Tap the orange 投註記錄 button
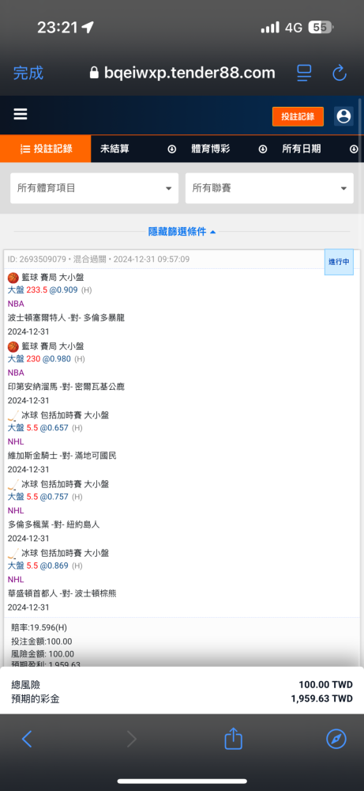 [298, 116]
